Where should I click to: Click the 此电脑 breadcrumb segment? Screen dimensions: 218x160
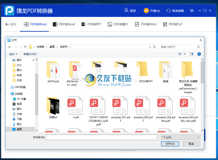point(41,47)
